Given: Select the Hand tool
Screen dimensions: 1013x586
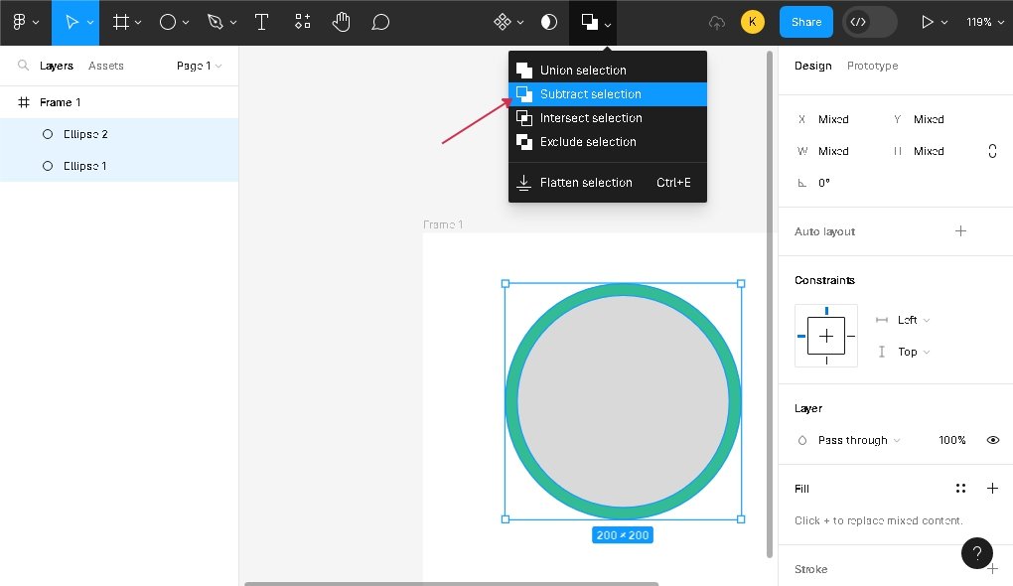Looking at the screenshot, I should 341,22.
